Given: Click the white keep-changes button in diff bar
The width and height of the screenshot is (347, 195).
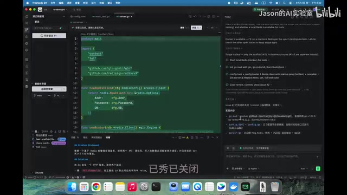Looking at the screenshot, I should coord(196,28).
